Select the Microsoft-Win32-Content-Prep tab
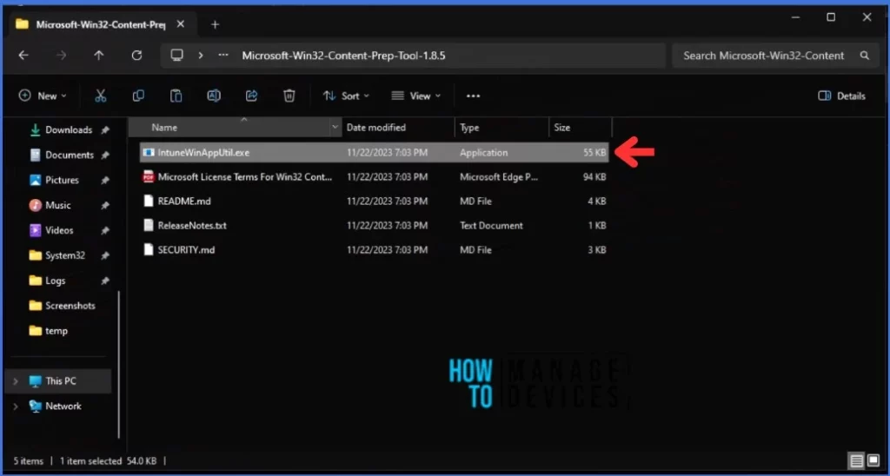This screenshot has width=890, height=476. click(x=101, y=24)
